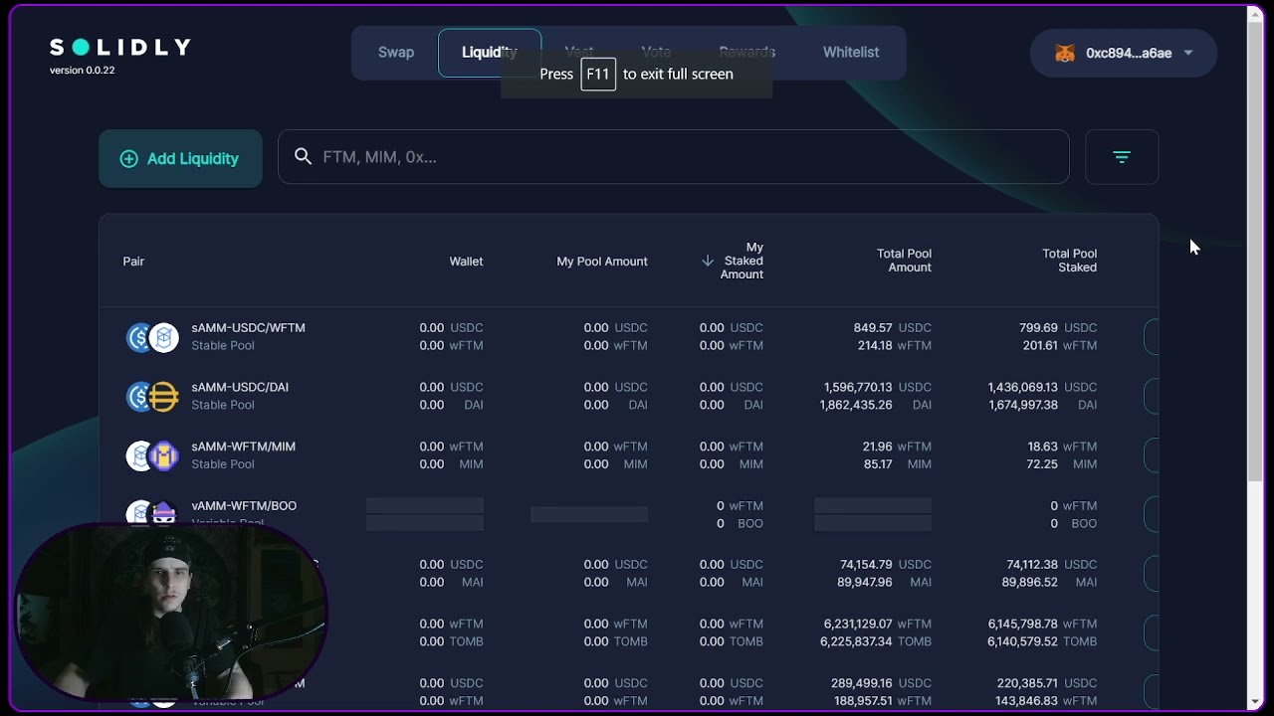This screenshot has height=716, width=1274.
Task: Click the vertical page scrollbar thumb
Action: click(1256, 254)
